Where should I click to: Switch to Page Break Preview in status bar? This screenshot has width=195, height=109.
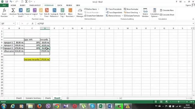(167, 102)
